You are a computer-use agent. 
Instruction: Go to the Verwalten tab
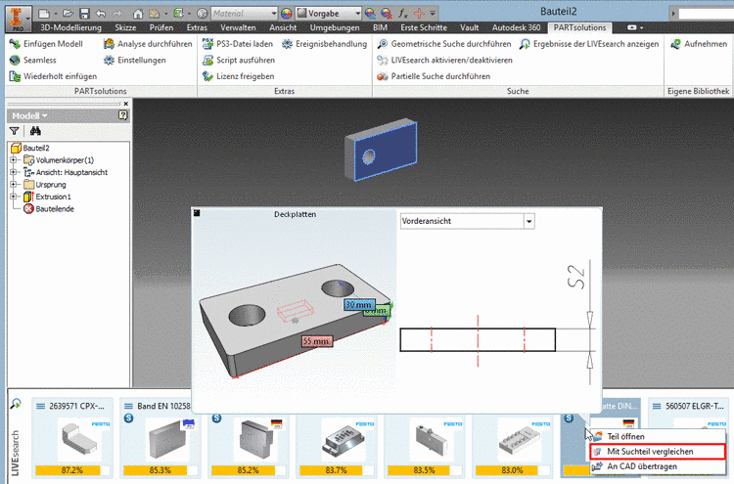point(238,27)
